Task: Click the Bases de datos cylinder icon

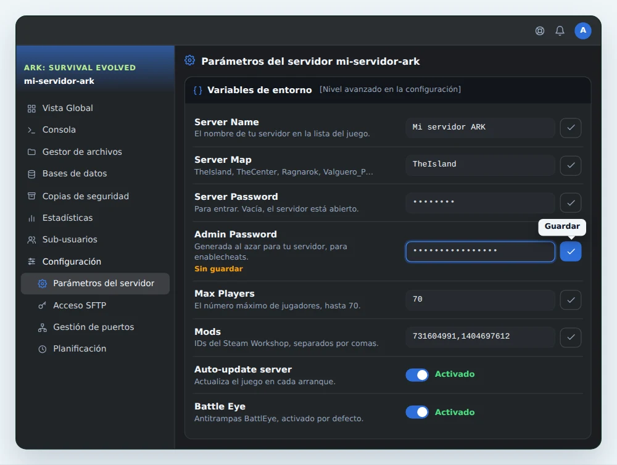Action: pyautogui.click(x=31, y=174)
